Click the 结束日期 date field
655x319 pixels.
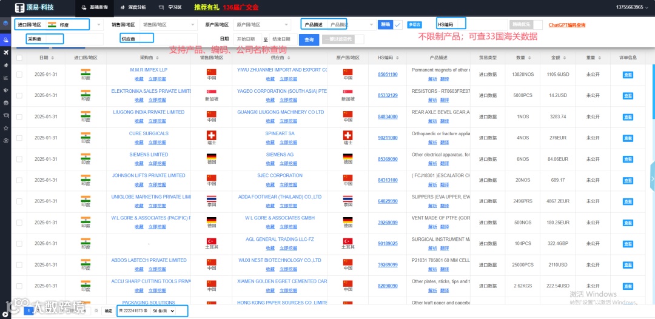tap(283, 39)
